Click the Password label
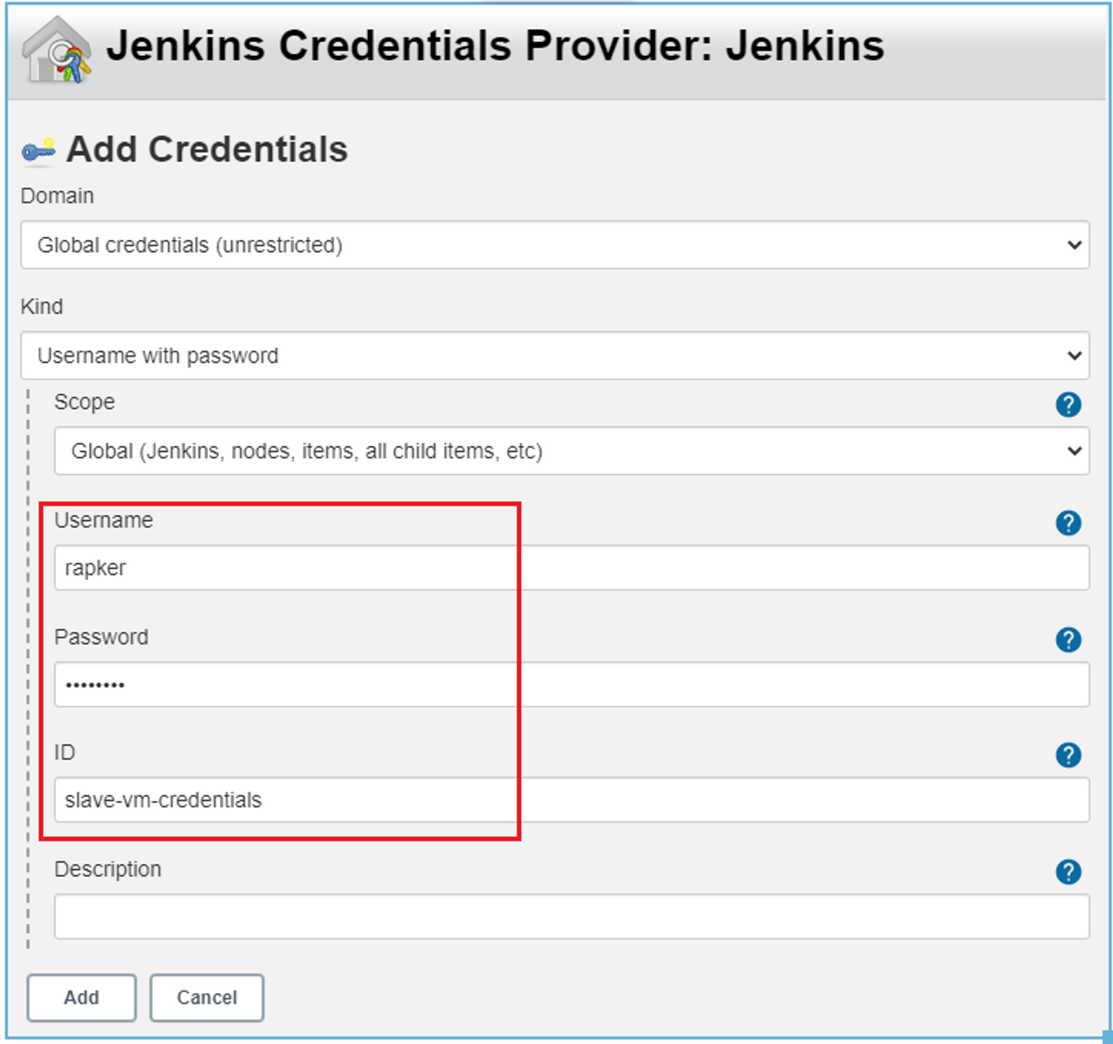Viewport: 1113px width, 1044px height. 101,637
